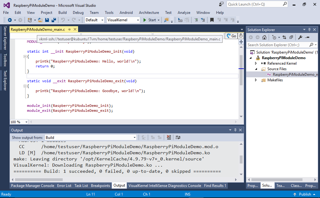
Task: Switch to Breakpoints tab
Action: (x=101, y=186)
